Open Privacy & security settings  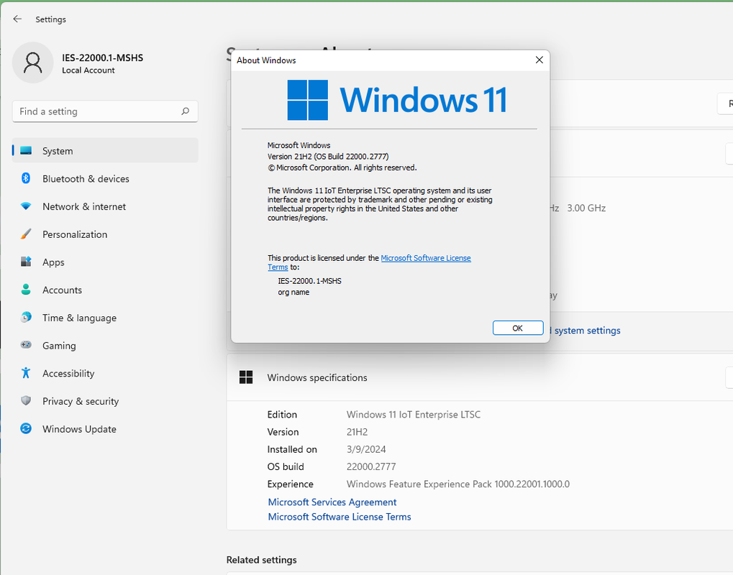click(105, 401)
